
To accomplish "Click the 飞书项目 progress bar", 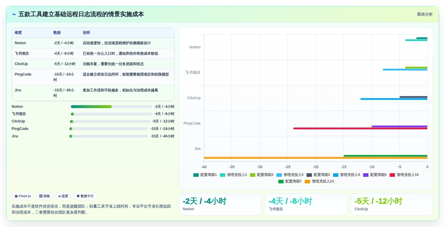I will [x=111, y=114].
